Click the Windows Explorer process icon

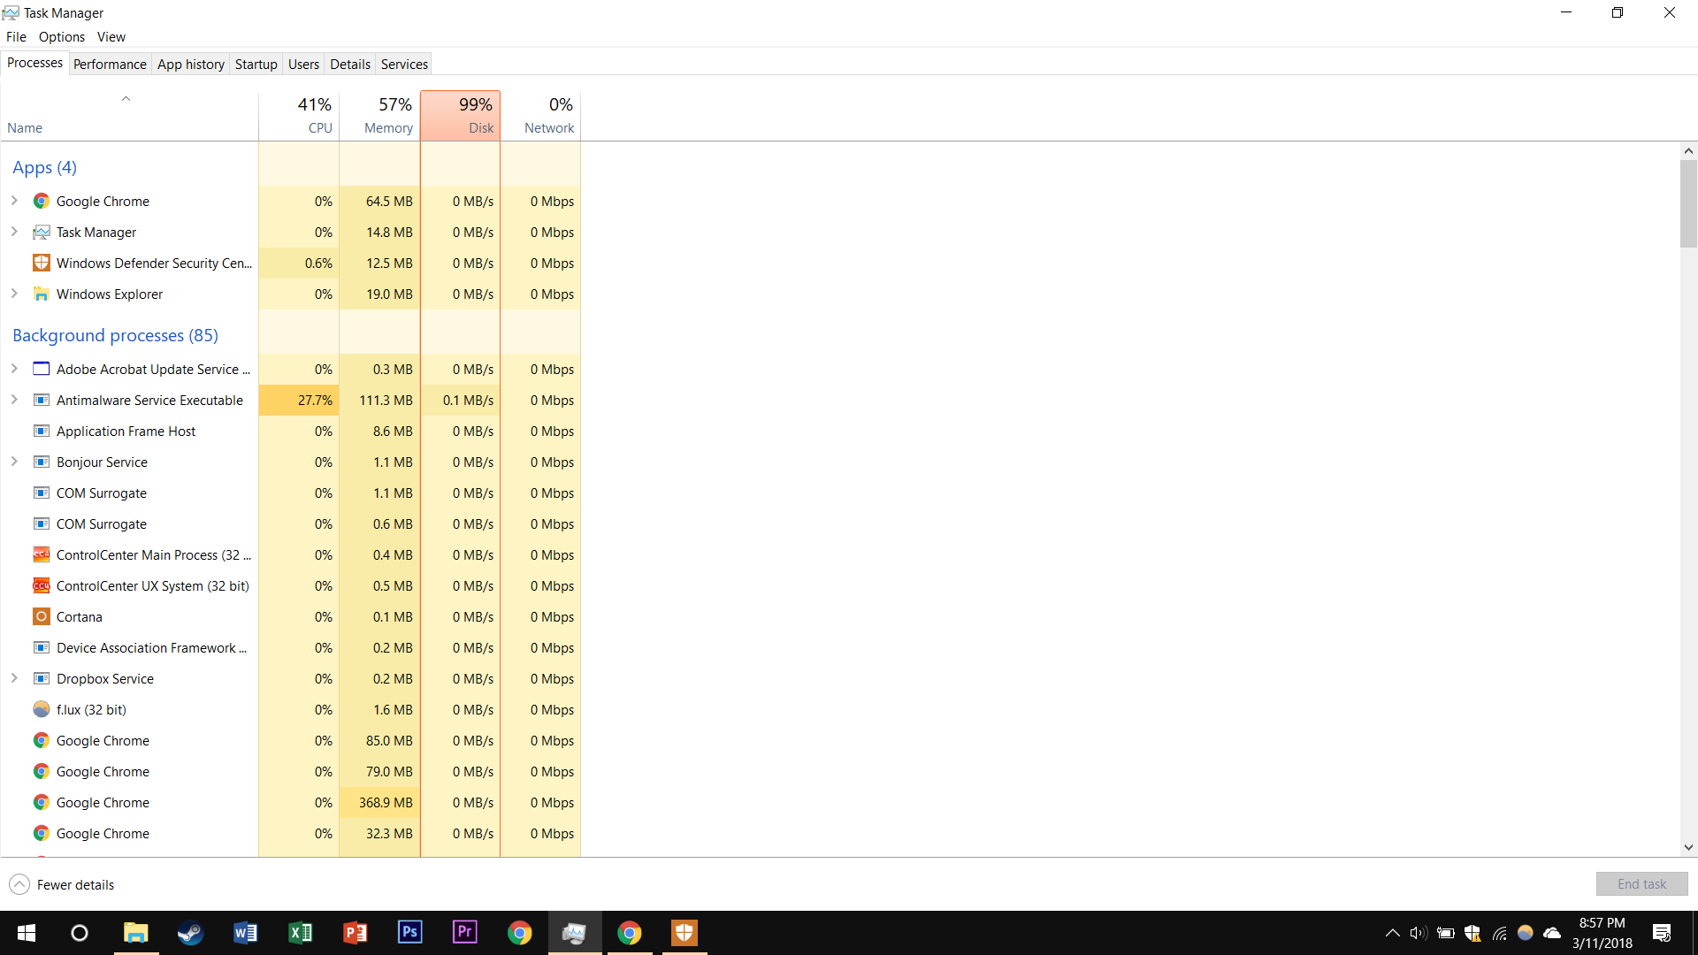[x=42, y=294]
